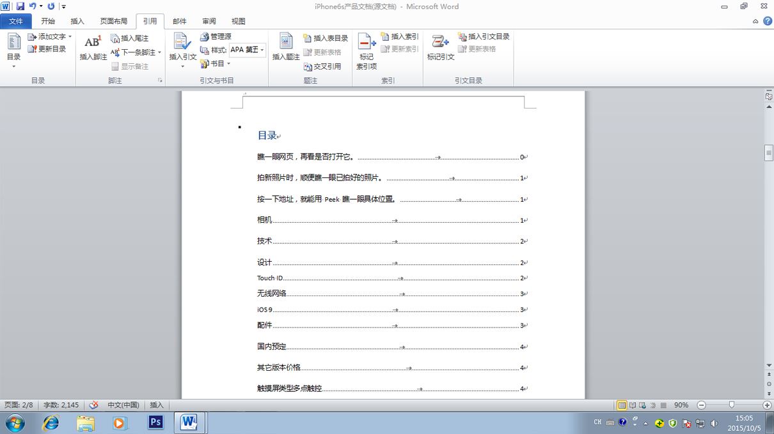
Task: Click the volume speaker tray icon
Action: [x=714, y=423]
